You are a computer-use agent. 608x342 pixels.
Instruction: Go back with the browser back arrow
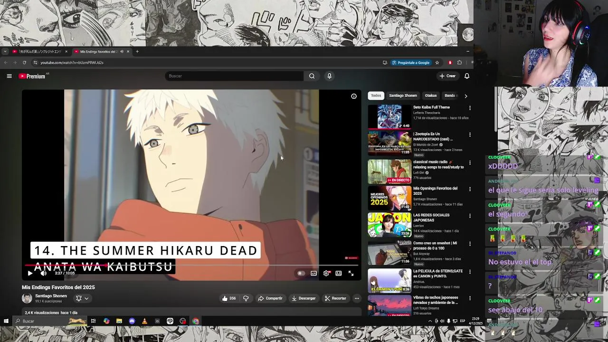[6, 63]
